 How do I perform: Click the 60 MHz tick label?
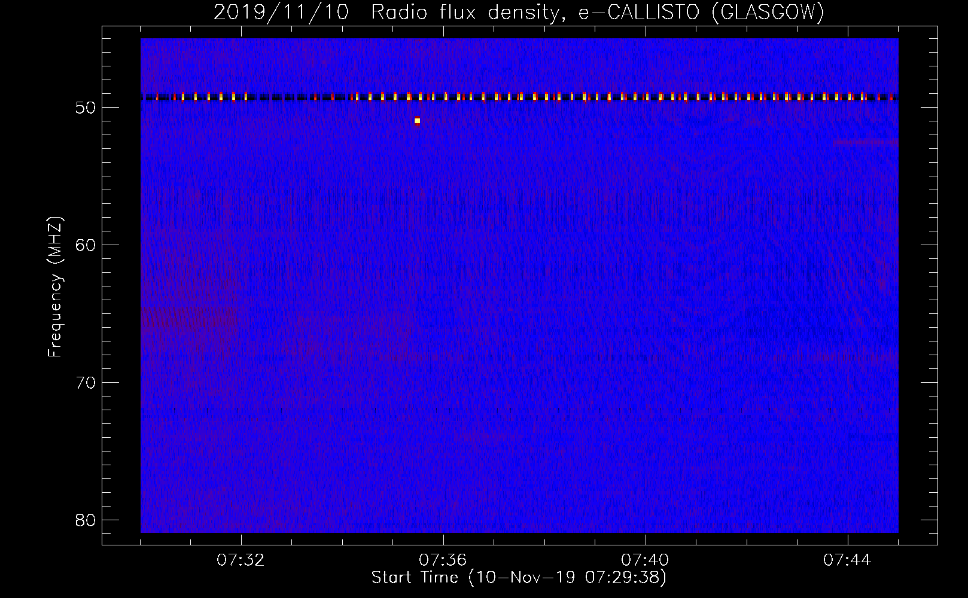86,245
